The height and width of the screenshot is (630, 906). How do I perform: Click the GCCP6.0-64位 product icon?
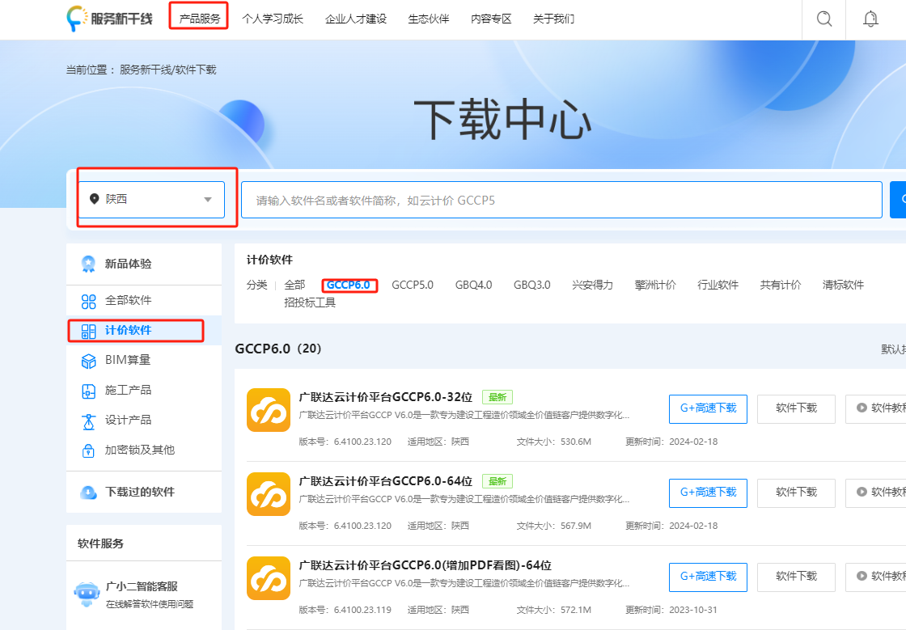click(x=268, y=494)
